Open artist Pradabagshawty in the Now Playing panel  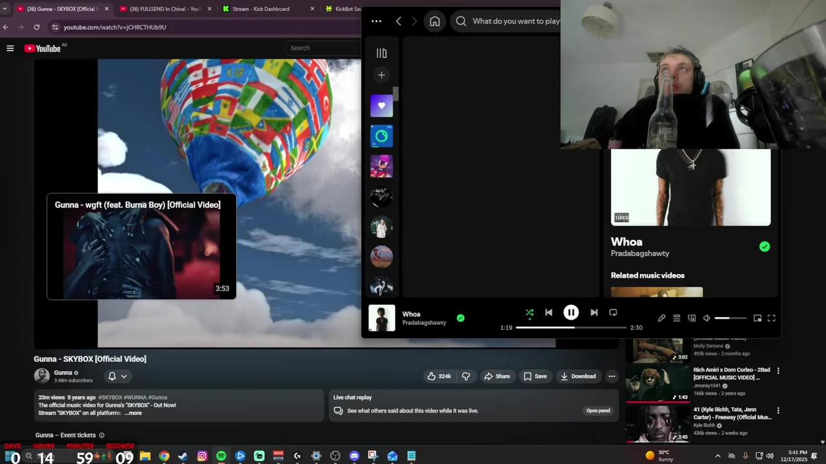640,253
